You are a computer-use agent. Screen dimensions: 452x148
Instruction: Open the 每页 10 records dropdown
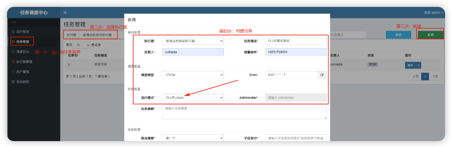point(82,45)
